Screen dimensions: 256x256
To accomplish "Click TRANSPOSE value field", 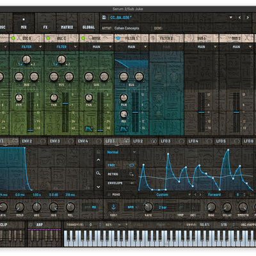I will (x=90, y=225).
